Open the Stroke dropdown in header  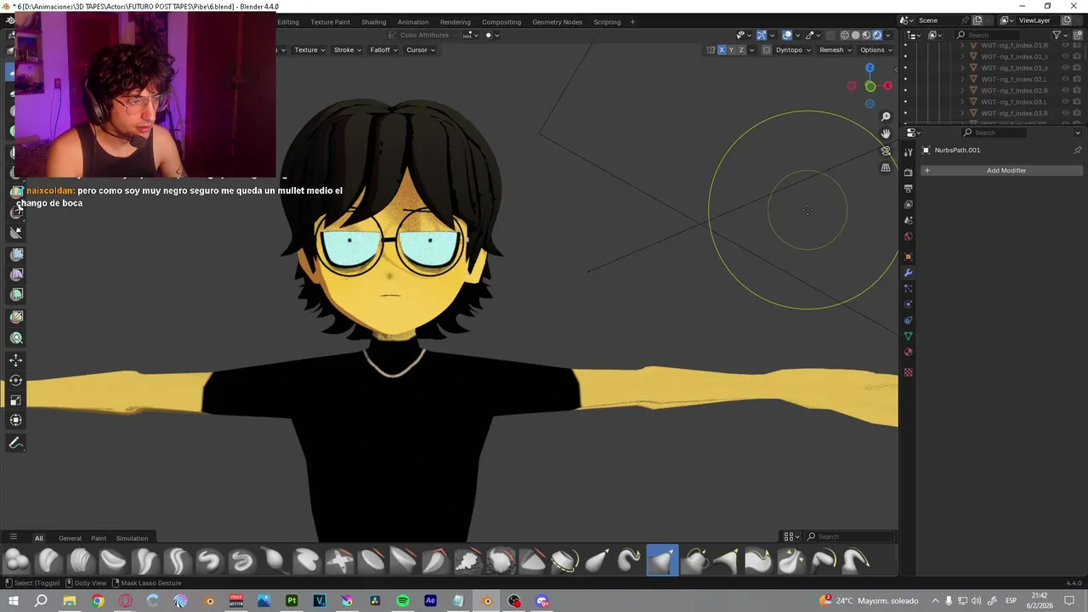348,50
